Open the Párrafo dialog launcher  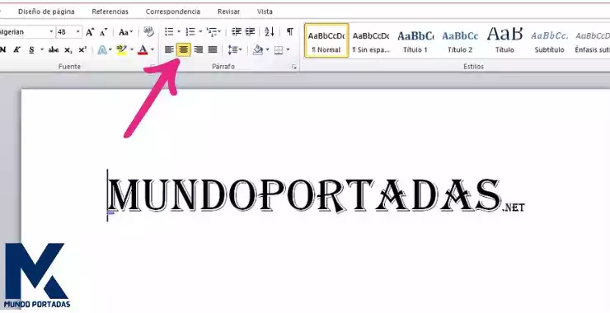pyautogui.click(x=294, y=67)
